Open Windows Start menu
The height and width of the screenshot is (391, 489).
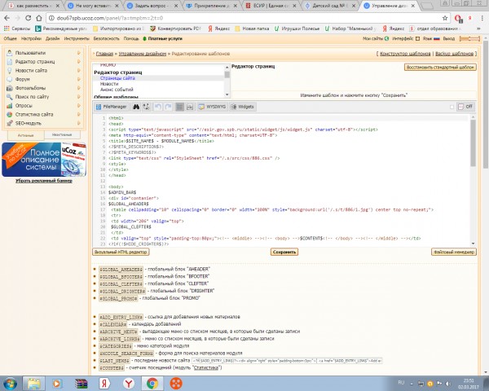click(10, 383)
